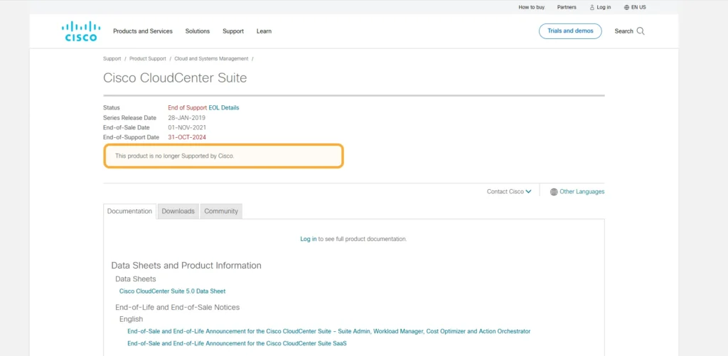The height and width of the screenshot is (356, 728).
Task: Click the globe icon beside EN US
Action: point(627,7)
